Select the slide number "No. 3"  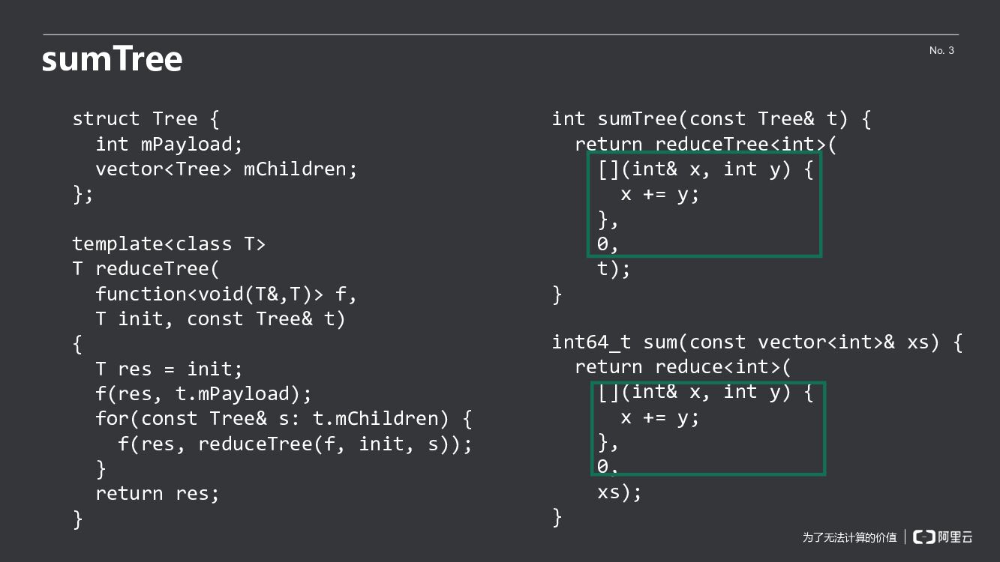[941, 50]
